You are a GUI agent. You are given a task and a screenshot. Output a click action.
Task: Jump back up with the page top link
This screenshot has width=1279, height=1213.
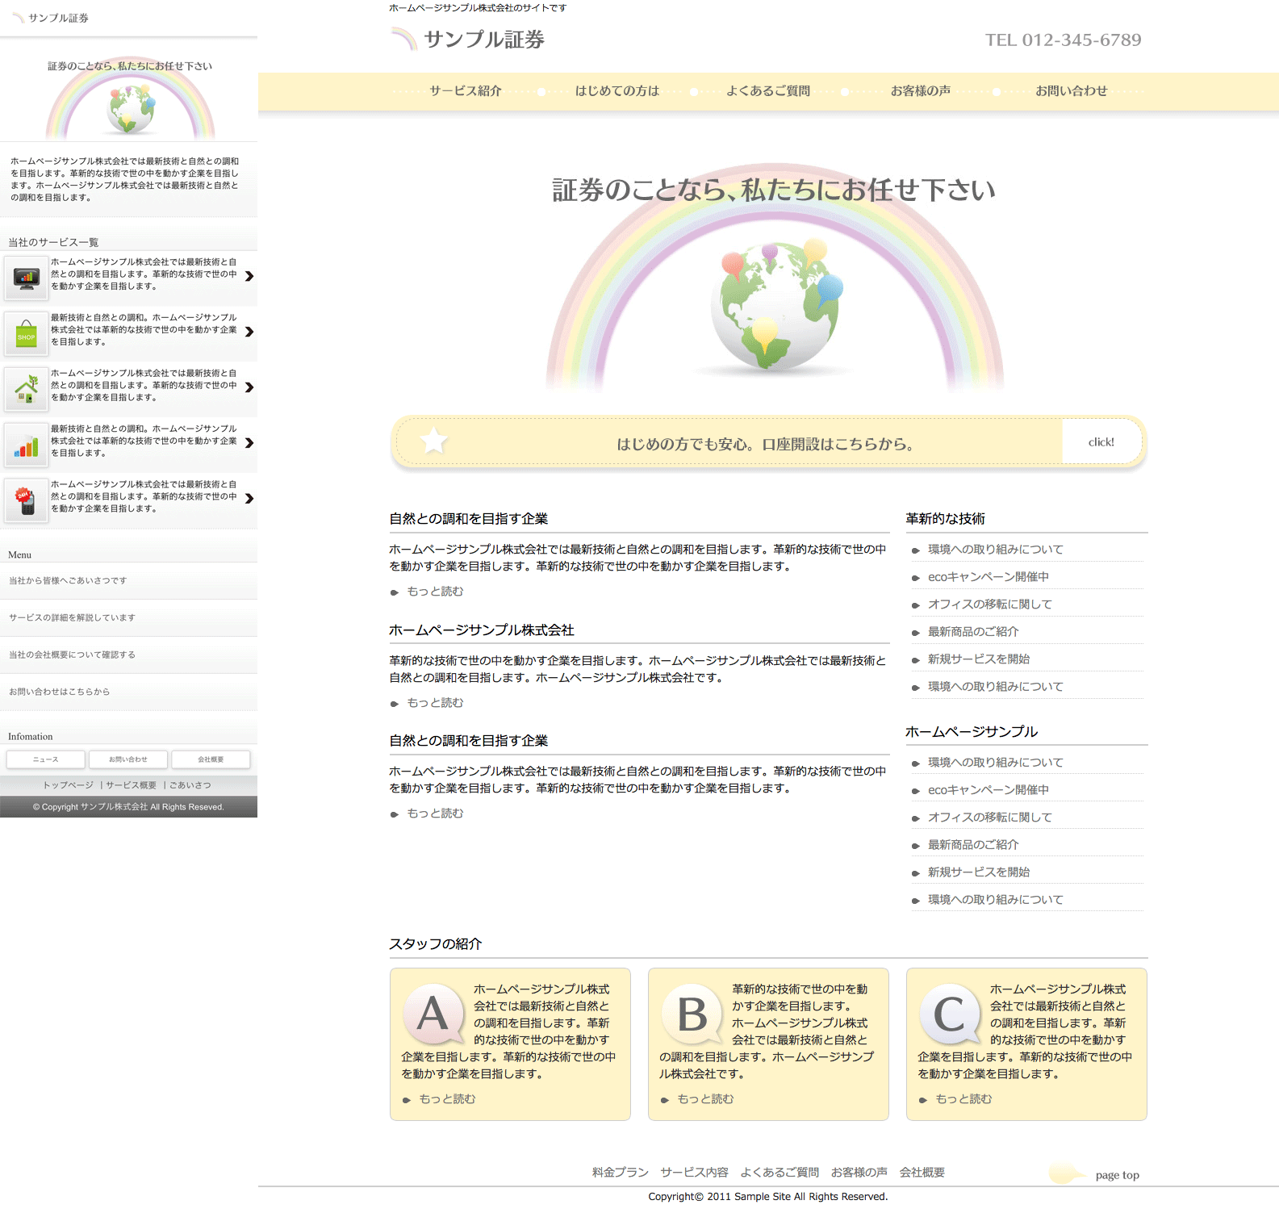click(1117, 1175)
